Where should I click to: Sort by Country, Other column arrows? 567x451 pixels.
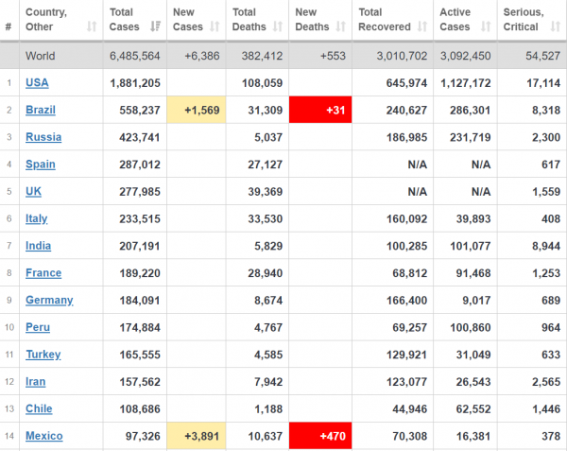(92, 26)
